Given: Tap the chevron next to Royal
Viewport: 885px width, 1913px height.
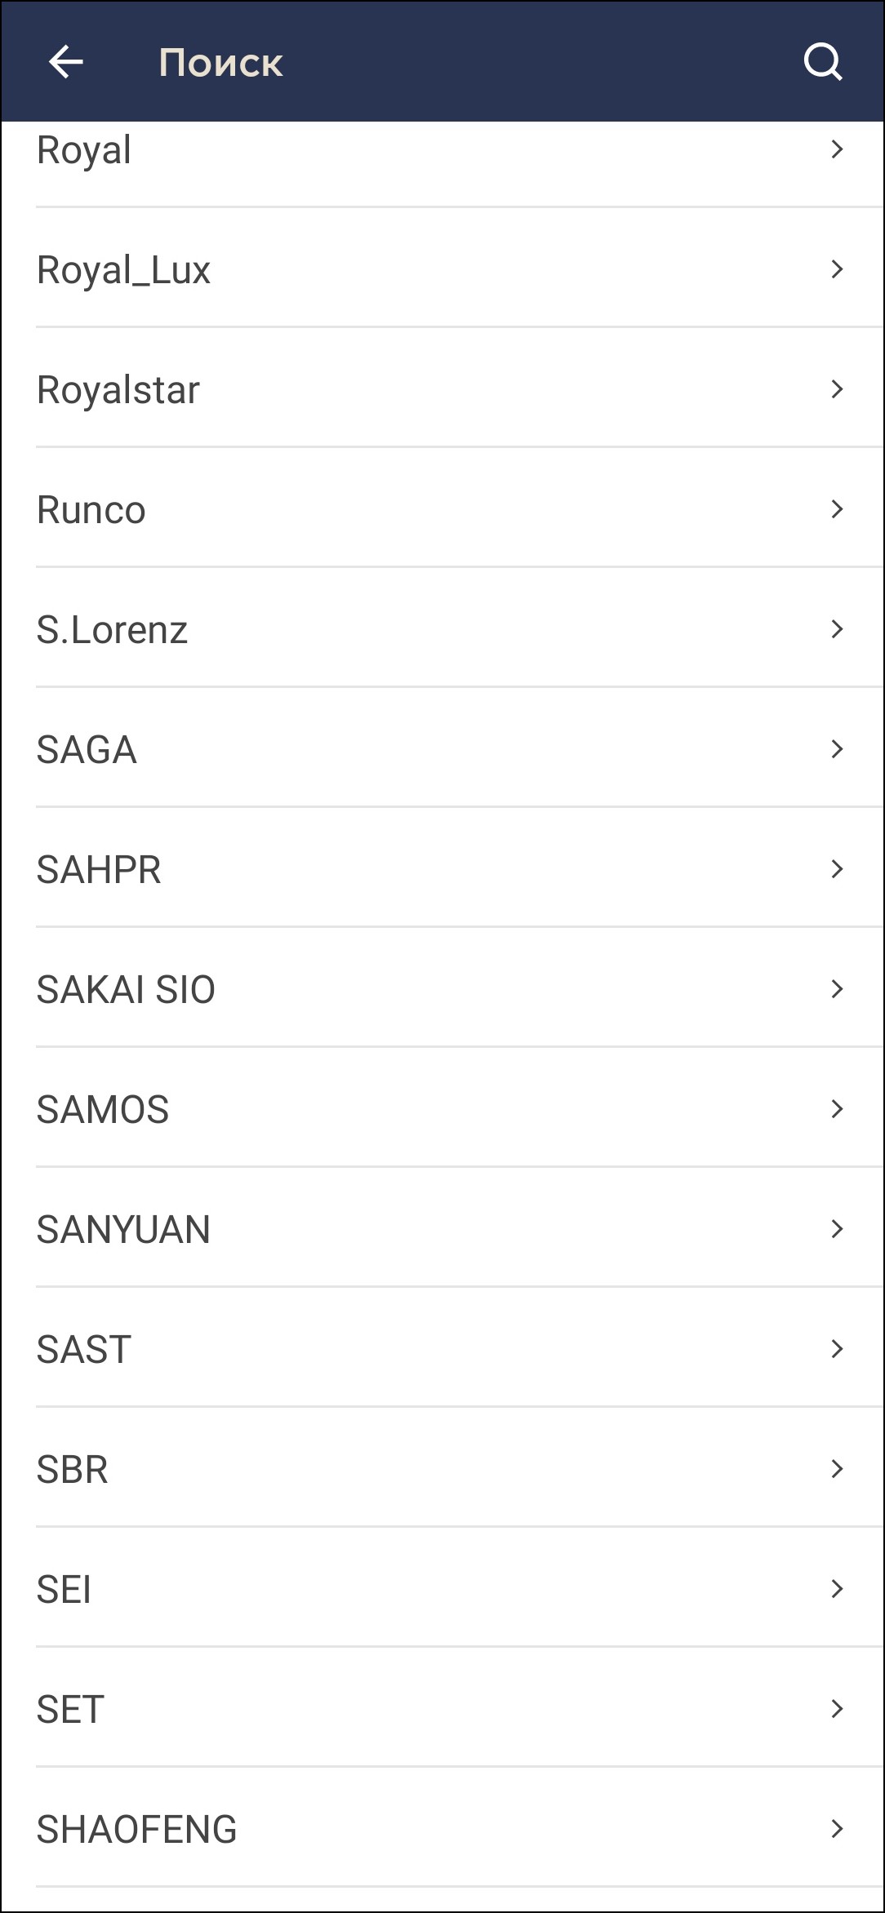Looking at the screenshot, I should (x=837, y=149).
